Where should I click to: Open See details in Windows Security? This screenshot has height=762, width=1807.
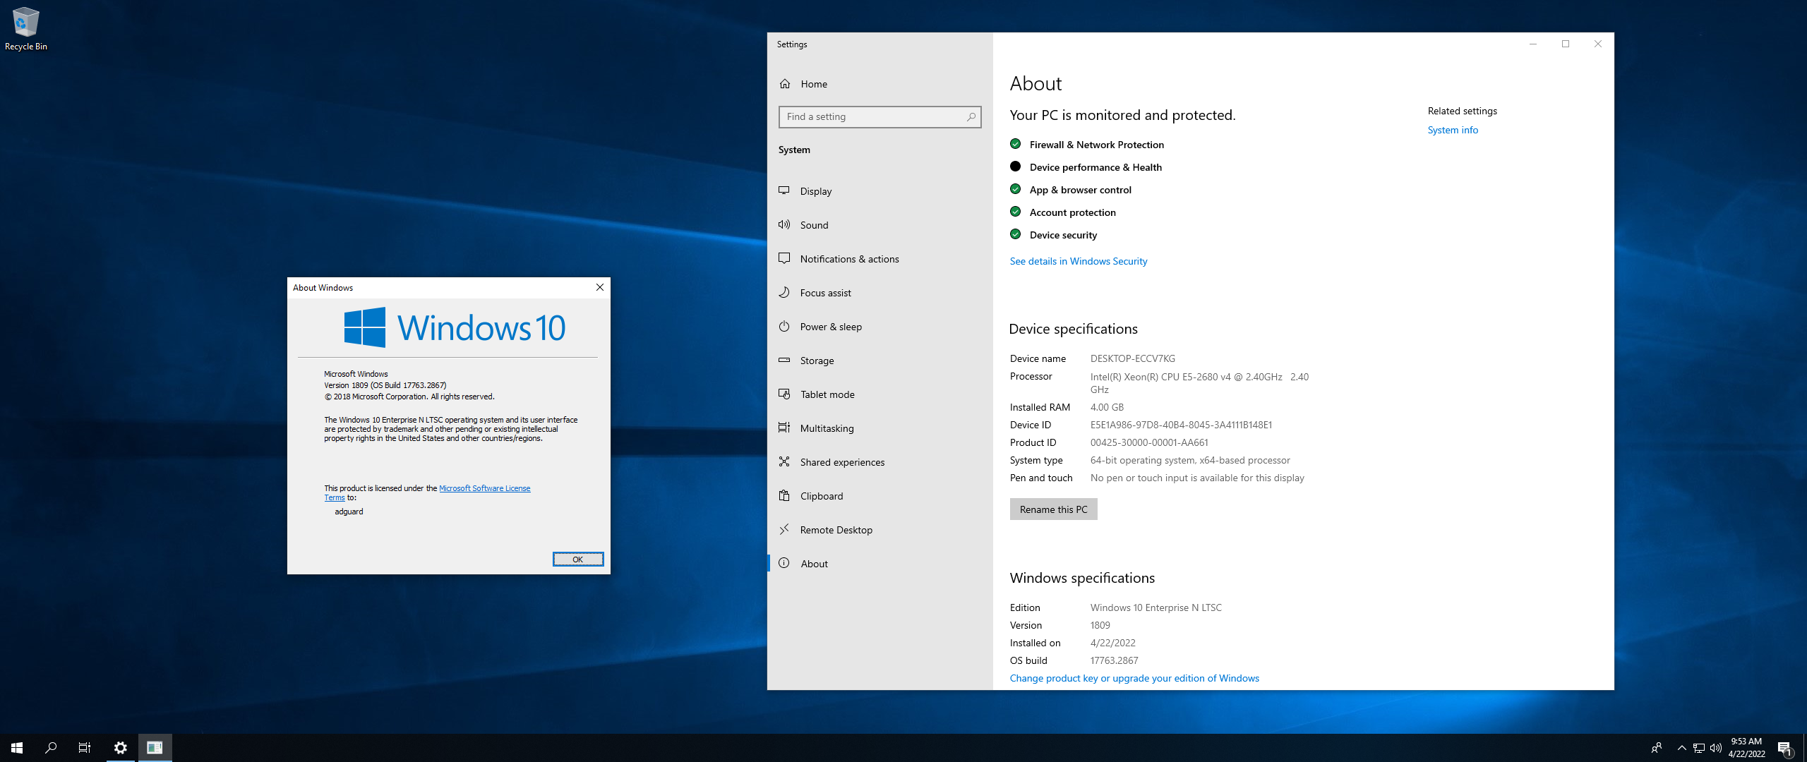[1078, 261]
